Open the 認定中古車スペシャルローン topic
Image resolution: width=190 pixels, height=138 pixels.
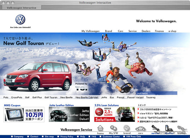tap(158, 121)
